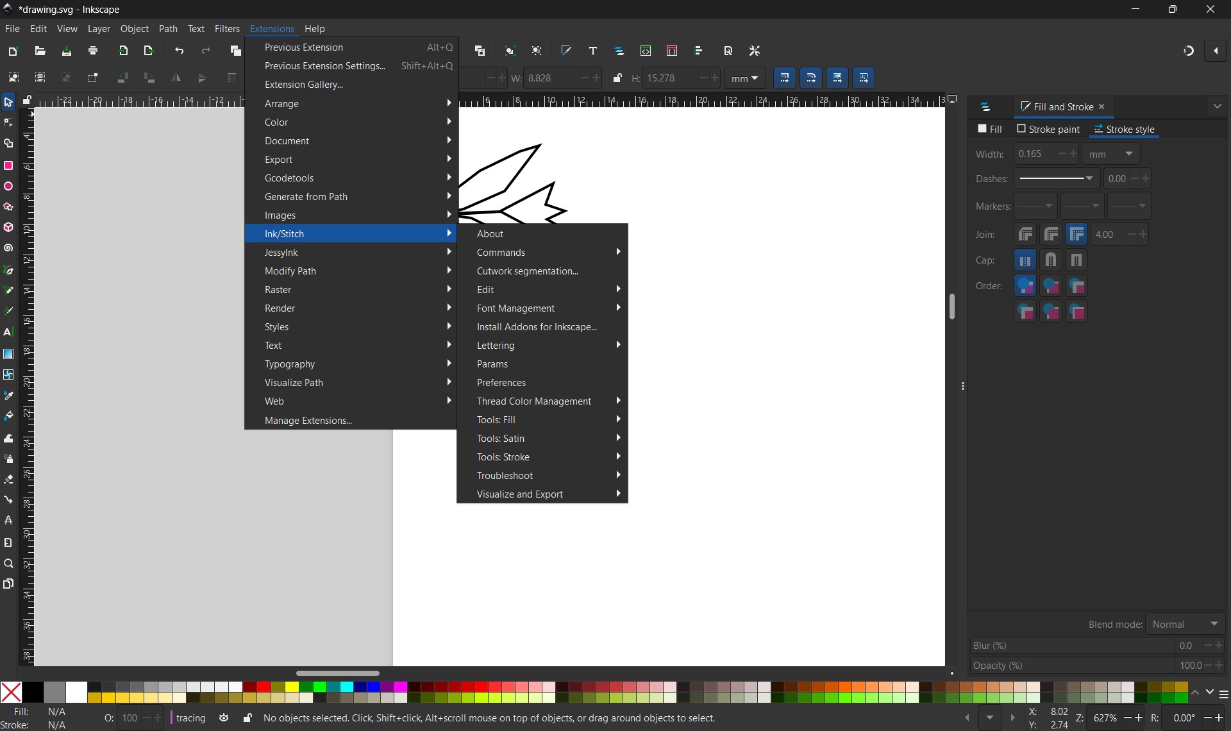This screenshot has width=1231, height=731.
Task: Open the Filters menu
Action: point(227,29)
